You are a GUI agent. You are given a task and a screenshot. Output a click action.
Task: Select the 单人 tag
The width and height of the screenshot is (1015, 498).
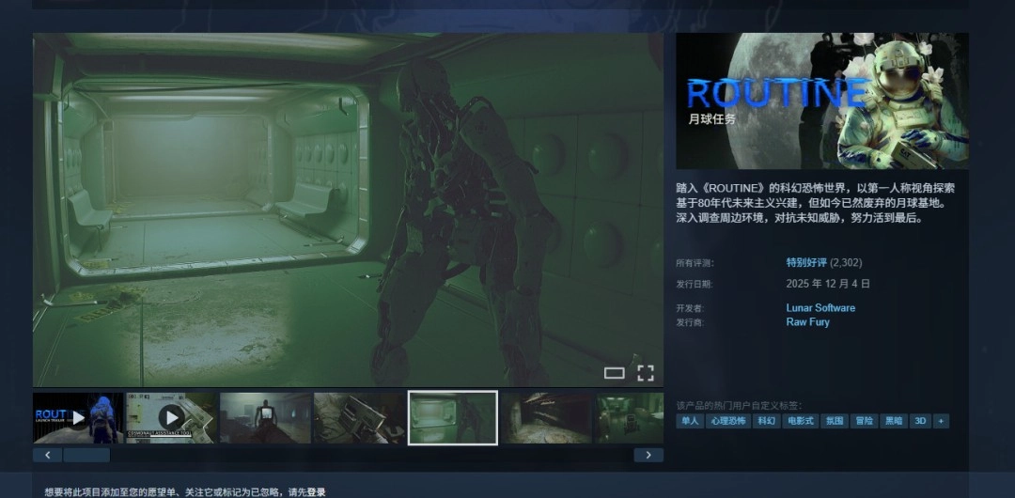[690, 421]
